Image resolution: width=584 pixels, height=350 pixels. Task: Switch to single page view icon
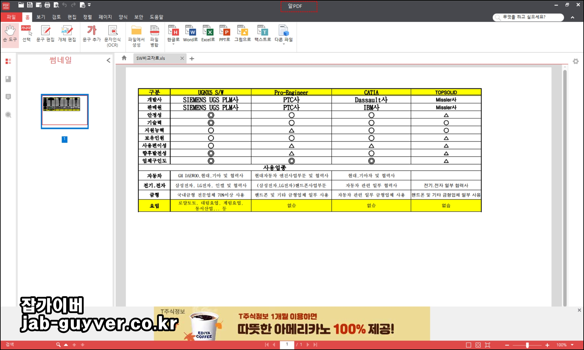tap(468, 345)
